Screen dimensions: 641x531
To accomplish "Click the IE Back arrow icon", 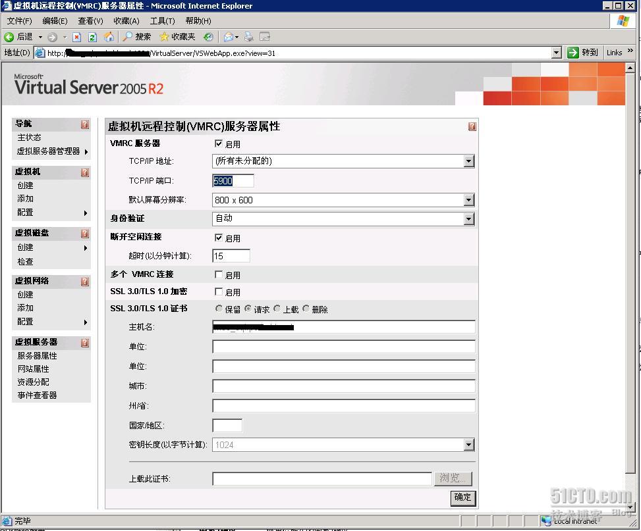I will pos(9,37).
